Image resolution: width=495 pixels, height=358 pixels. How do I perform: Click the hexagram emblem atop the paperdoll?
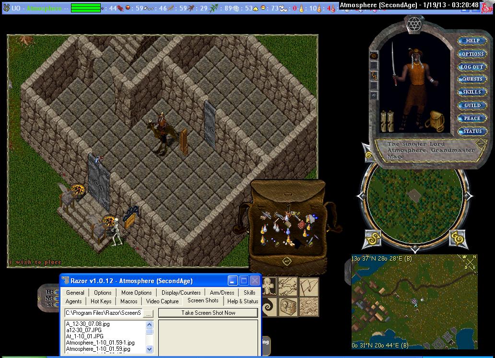click(413, 24)
